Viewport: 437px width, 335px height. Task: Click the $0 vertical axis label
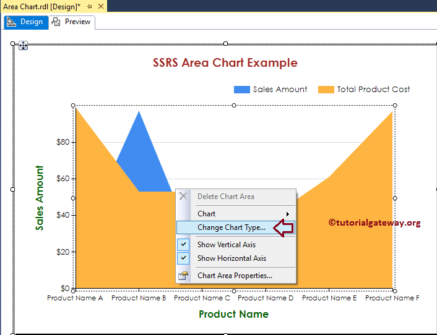pyautogui.click(x=65, y=288)
